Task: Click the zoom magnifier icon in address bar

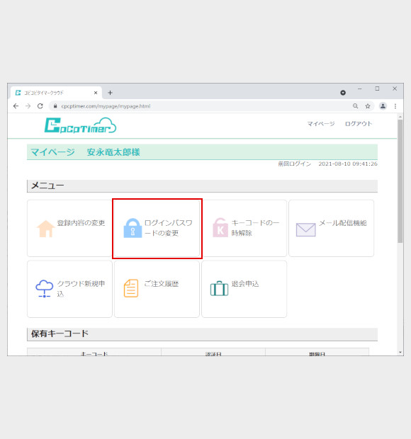Action: [x=355, y=106]
